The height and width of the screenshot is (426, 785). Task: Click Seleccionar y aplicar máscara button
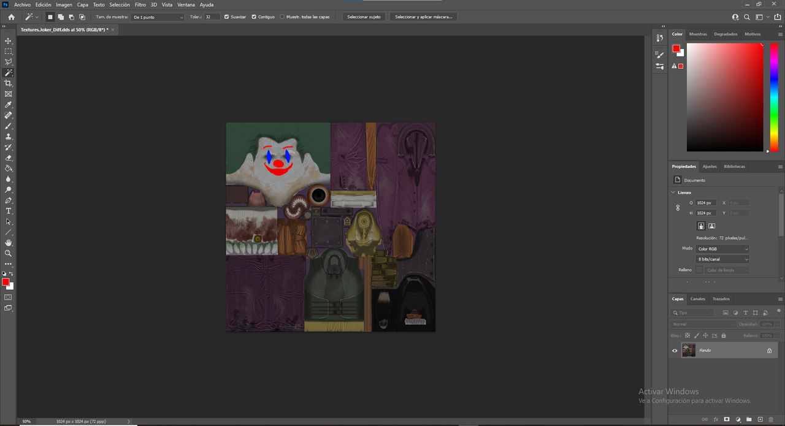424,17
